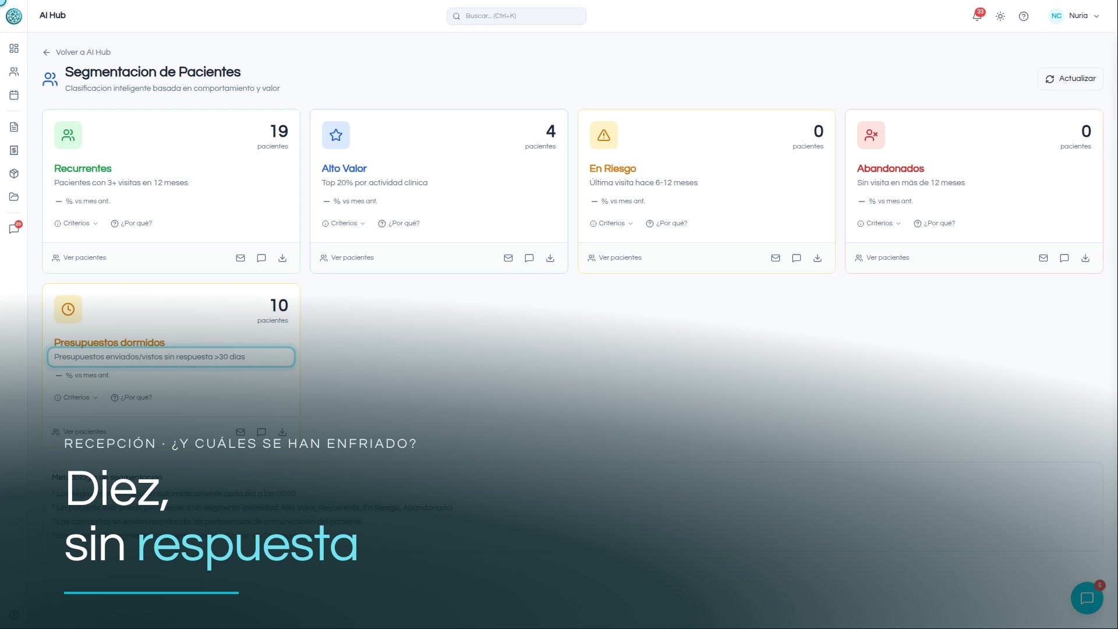
Task: Open the folder icon in sidebar
Action: coord(14,197)
